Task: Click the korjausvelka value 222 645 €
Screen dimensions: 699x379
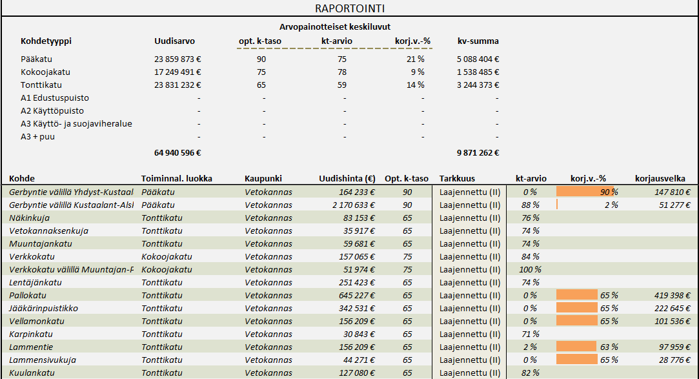Action: click(673, 309)
